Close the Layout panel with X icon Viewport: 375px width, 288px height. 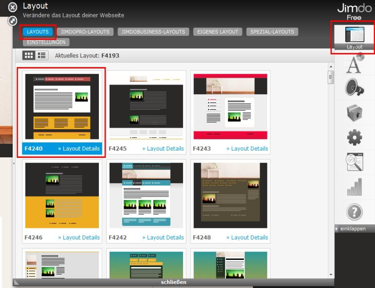click(13, 7)
